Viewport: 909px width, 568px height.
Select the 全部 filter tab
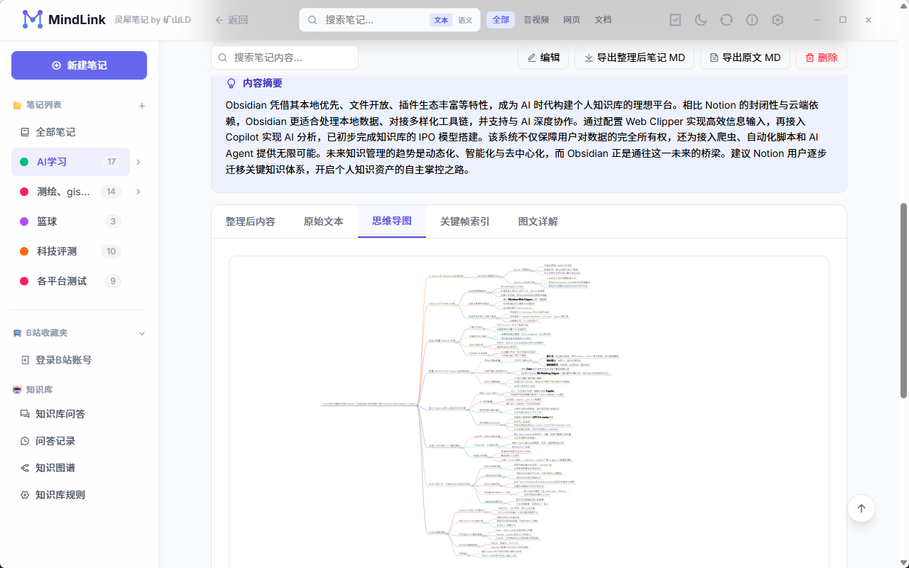[501, 20]
